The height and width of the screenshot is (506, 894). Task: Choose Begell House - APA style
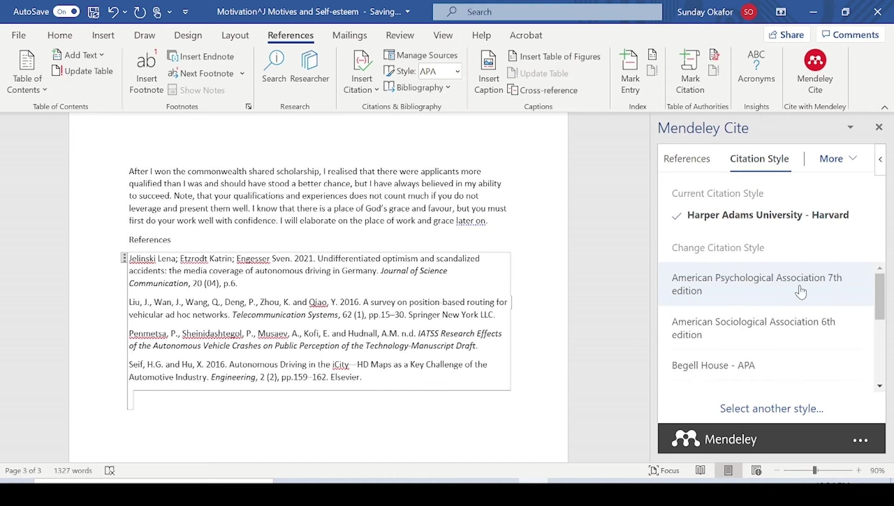(765, 366)
